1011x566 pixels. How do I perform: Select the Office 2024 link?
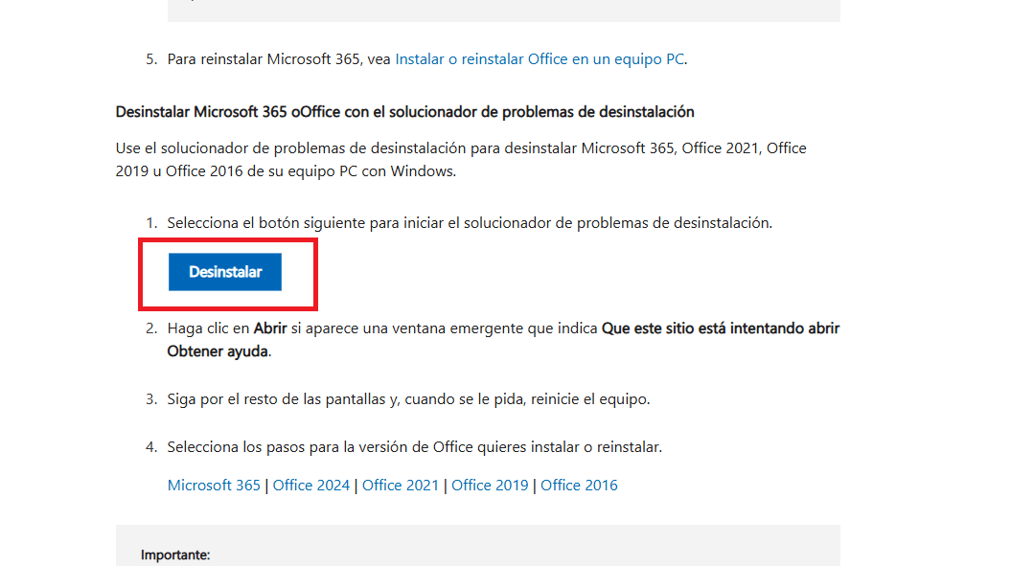click(x=312, y=486)
